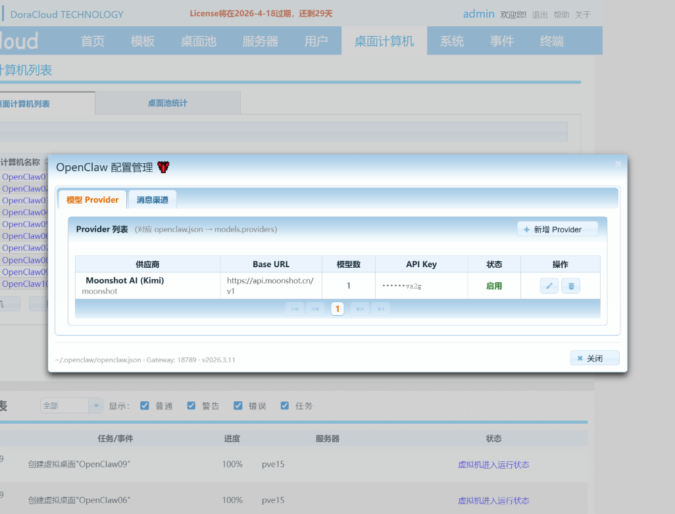675x514 pixels.
Task: Click the https://api.moonshot.cn/v1 URL cell
Action: point(271,286)
